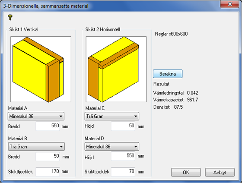Focus the Skikt 1 Skikttjocklek field
242x183 pixels.
48,171
